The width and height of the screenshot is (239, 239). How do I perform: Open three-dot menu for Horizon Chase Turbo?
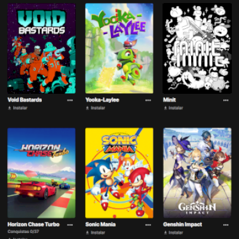70,225
